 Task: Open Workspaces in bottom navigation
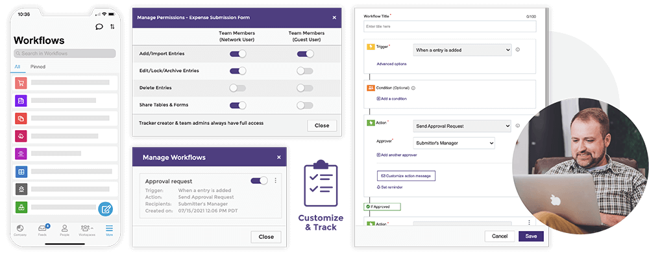(86, 230)
